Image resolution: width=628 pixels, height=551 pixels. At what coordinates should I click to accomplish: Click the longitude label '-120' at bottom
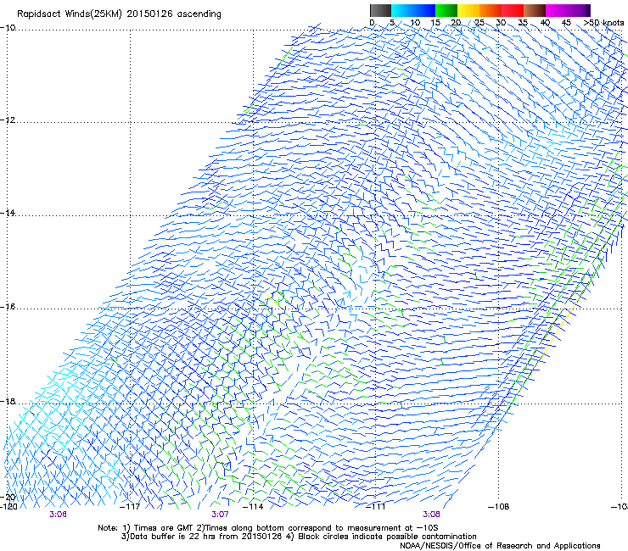pyautogui.click(x=8, y=507)
